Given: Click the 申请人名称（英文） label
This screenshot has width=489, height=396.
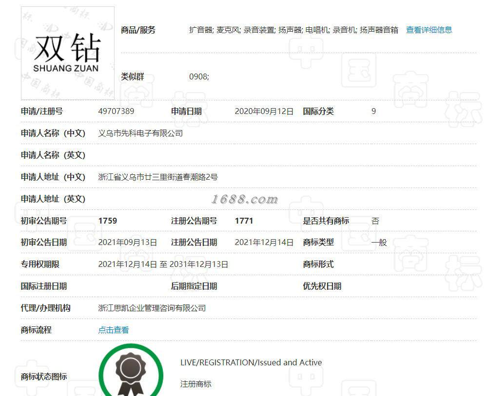Looking at the screenshot, I should pos(53,155).
